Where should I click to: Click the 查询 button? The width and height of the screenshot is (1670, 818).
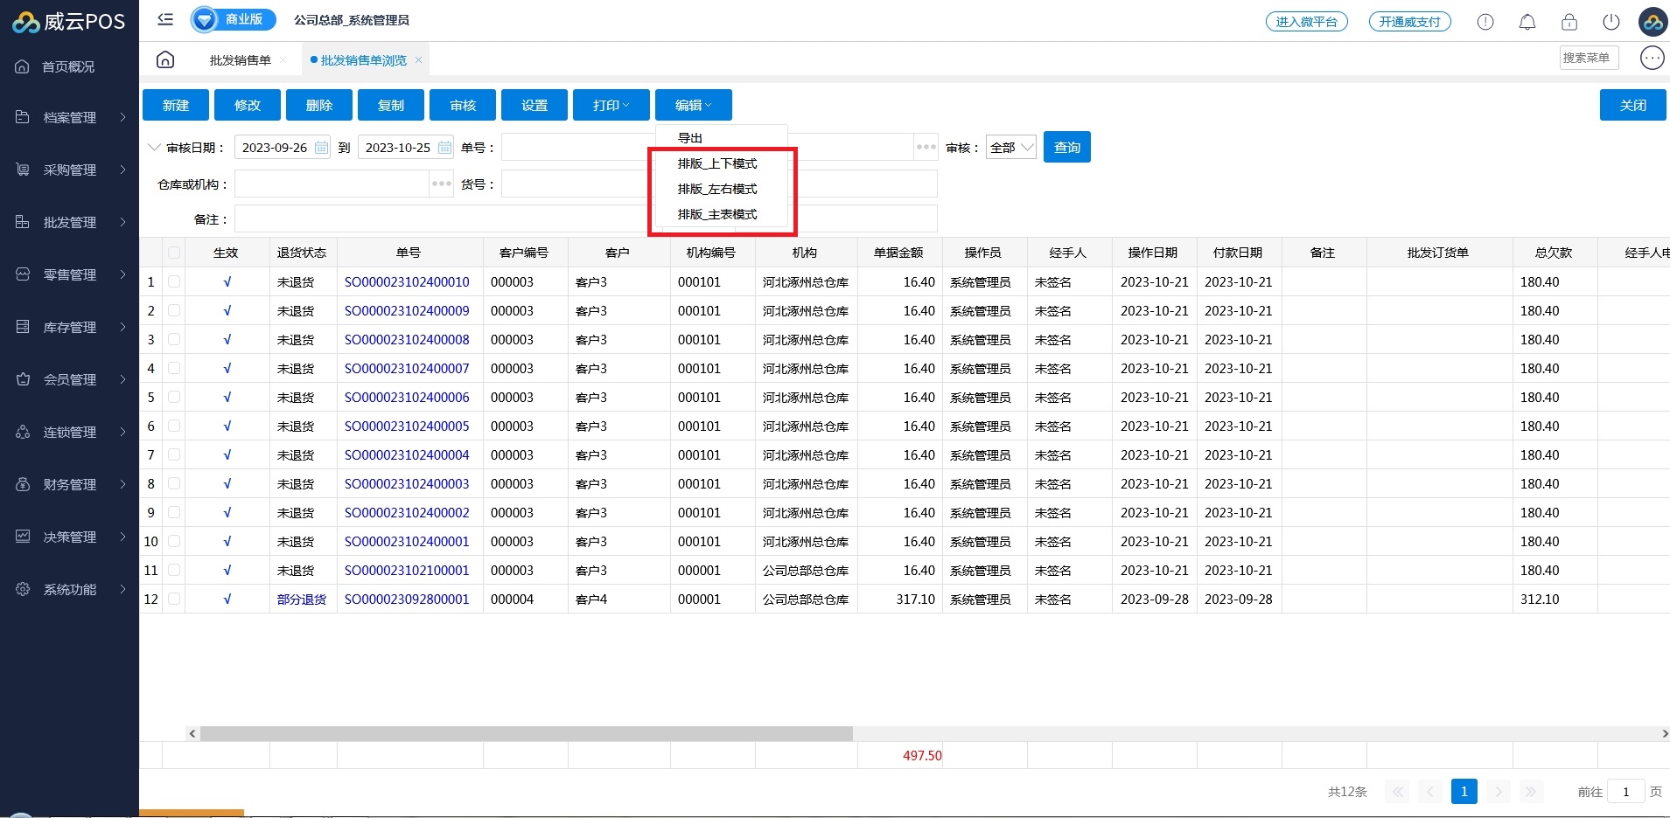(1066, 148)
